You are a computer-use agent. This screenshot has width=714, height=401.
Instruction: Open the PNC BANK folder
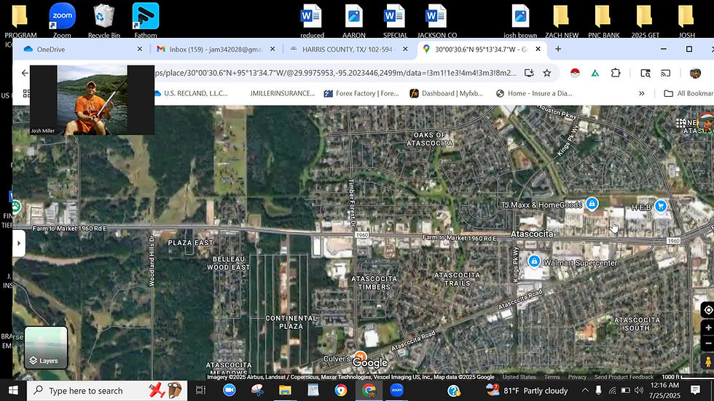pyautogui.click(x=603, y=20)
